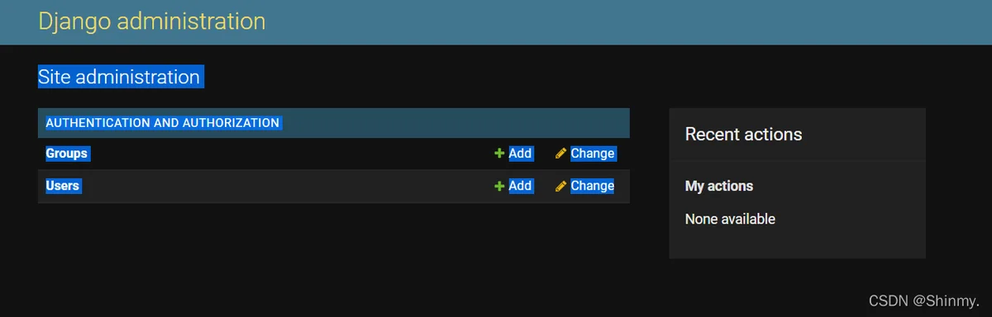Click the Django administration site title

[x=152, y=21]
